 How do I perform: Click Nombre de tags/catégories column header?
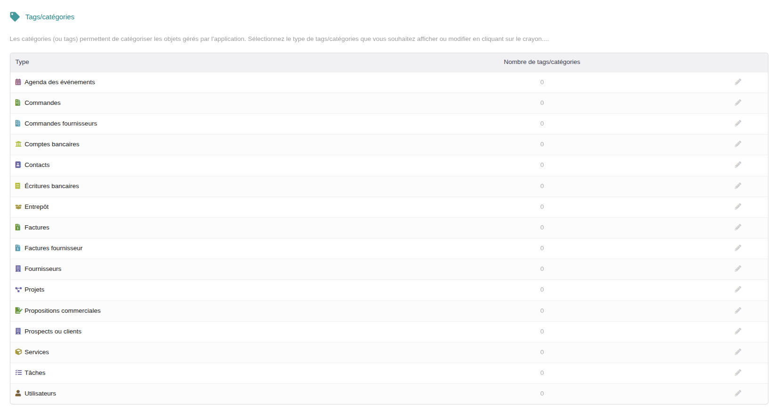(542, 62)
